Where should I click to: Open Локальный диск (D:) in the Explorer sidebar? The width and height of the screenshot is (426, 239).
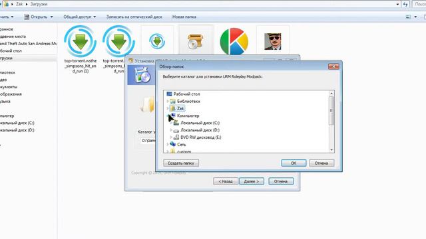click(x=17, y=130)
